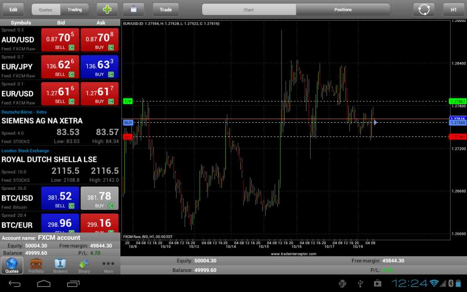Open the H1 timeframe selector
The height and width of the screenshot is (292, 467).
(454, 10)
